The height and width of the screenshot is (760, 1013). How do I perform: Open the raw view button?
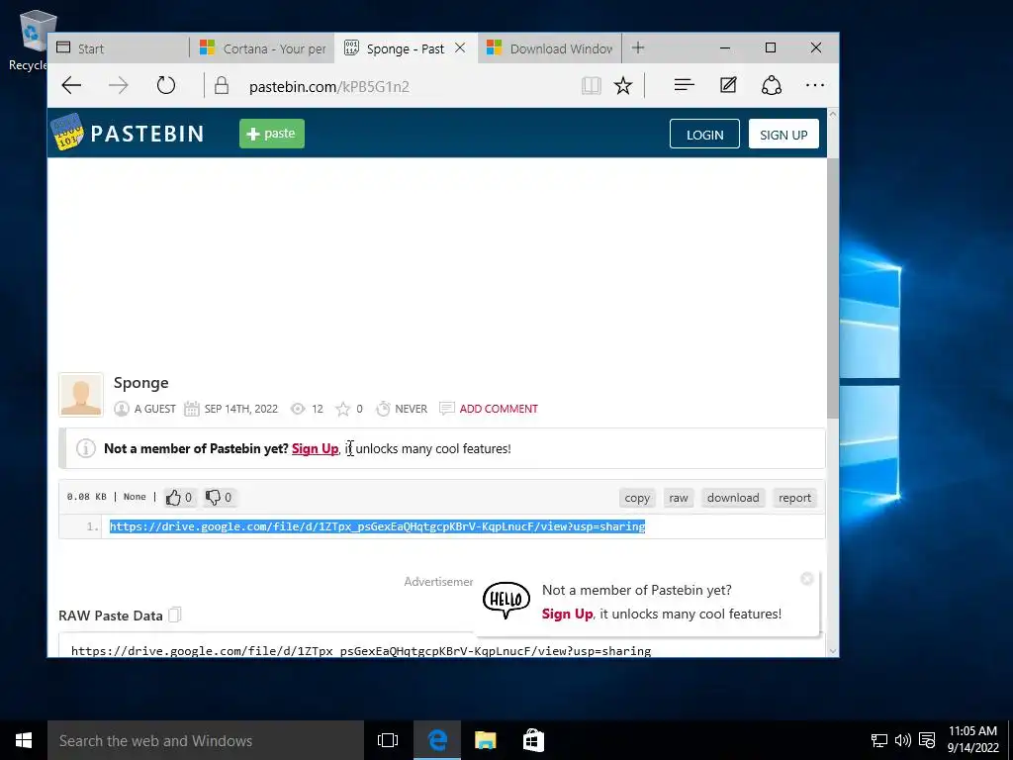679,498
